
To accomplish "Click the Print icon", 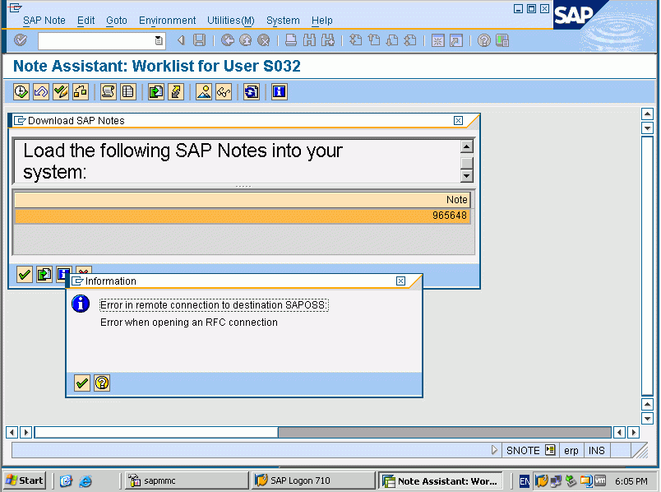I will coord(291,40).
